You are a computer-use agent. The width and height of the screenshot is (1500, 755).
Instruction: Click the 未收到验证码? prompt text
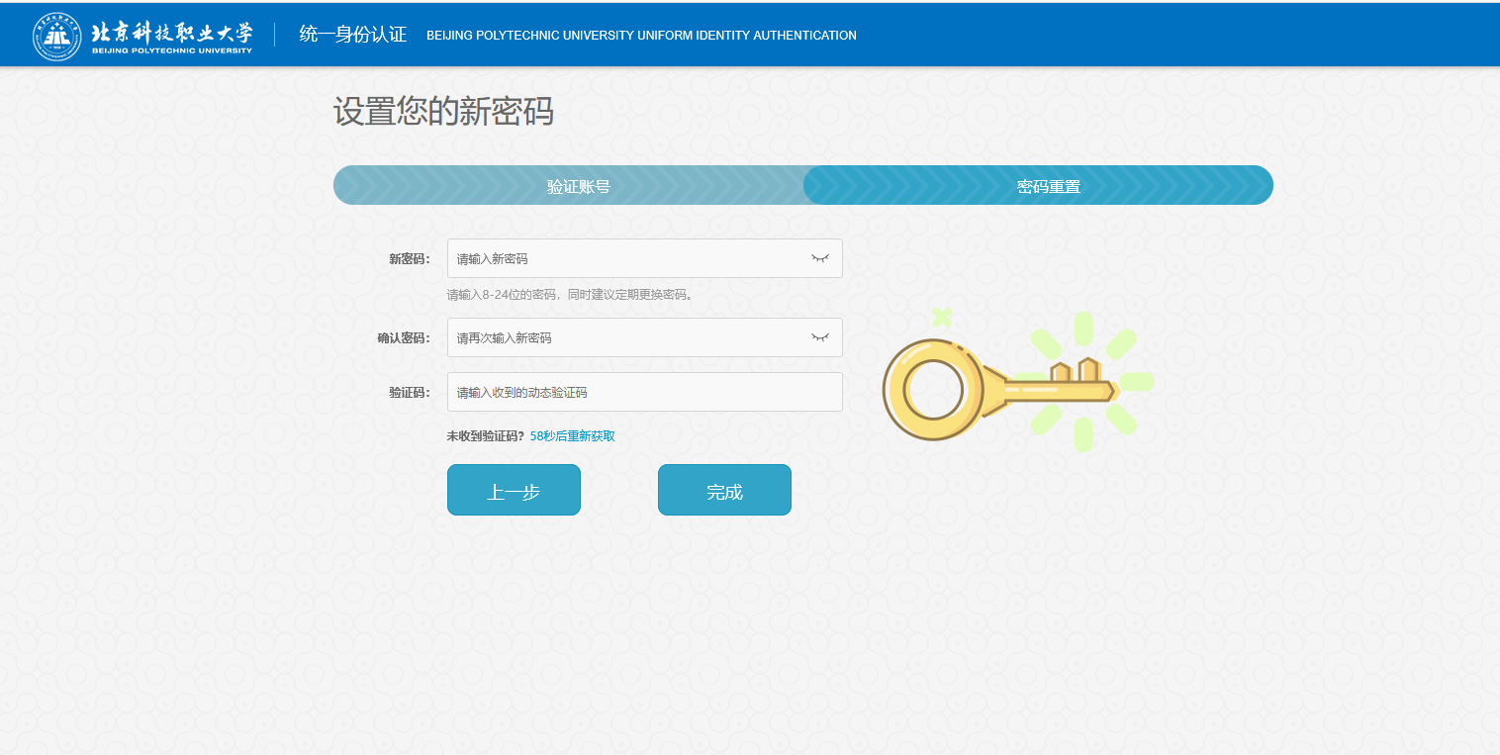pyautogui.click(x=485, y=436)
